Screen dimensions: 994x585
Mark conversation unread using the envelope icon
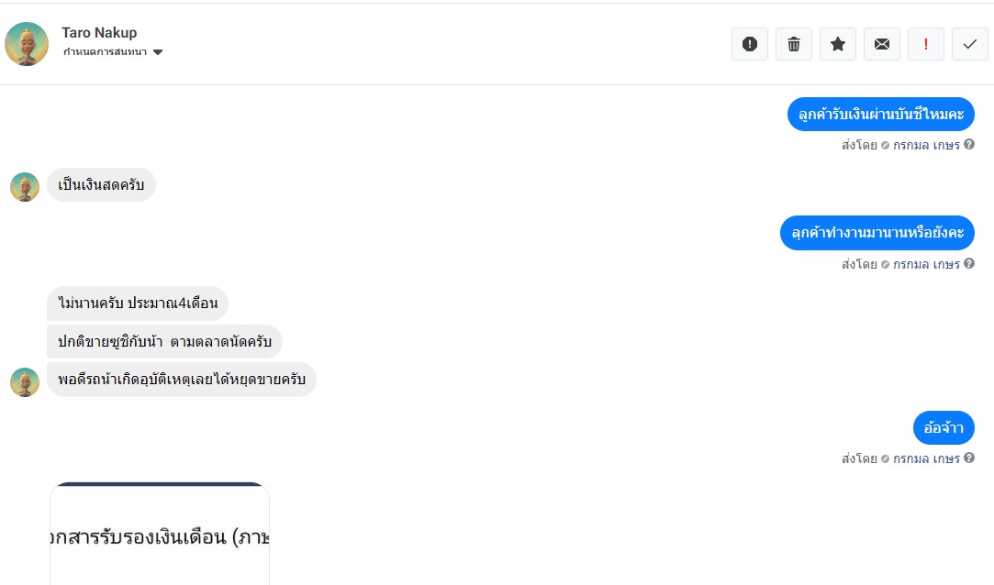(x=881, y=44)
